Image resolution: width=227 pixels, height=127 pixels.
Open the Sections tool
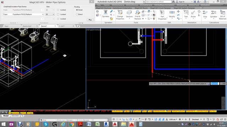(129, 14)
